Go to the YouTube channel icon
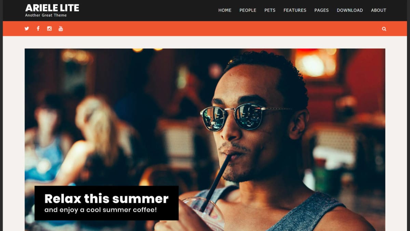Image resolution: width=410 pixels, height=231 pixels. pyautogui.click(x=60, y=29)
